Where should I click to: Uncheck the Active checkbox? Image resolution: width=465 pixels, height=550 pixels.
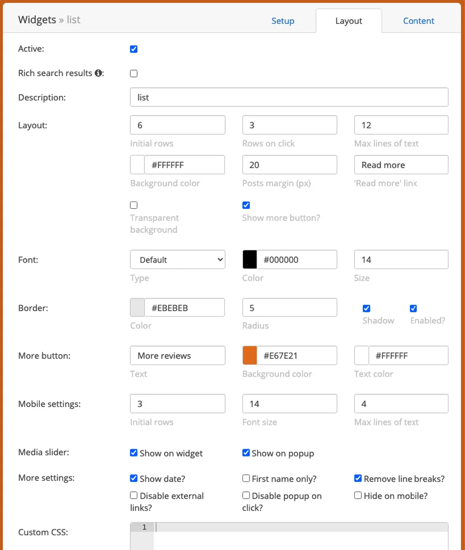point(134,49)
